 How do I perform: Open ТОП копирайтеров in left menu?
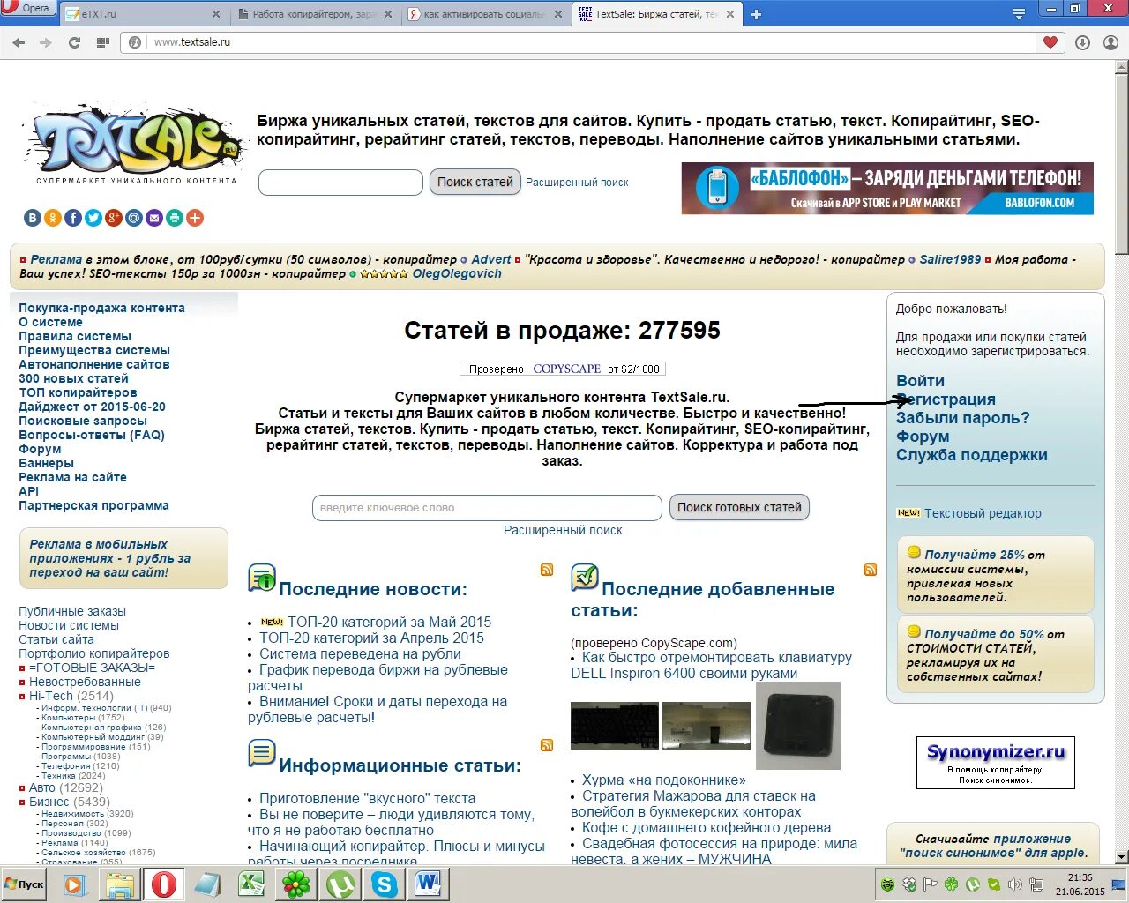click(x=78, y=392)
